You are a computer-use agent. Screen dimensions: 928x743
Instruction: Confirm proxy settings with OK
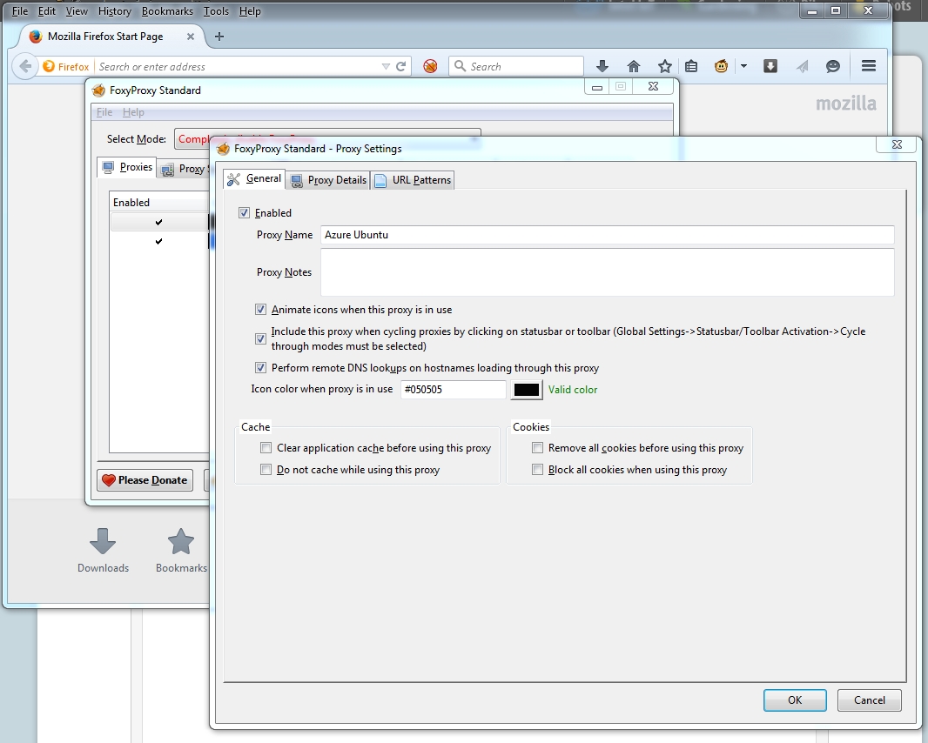tap(794, 700)
